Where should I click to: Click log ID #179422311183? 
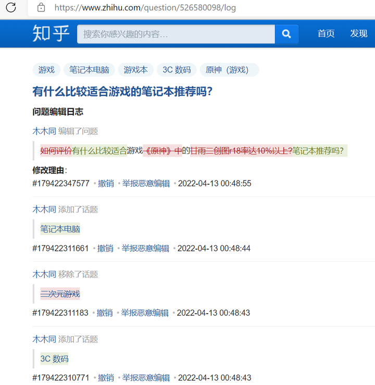(x=60, y=313)
